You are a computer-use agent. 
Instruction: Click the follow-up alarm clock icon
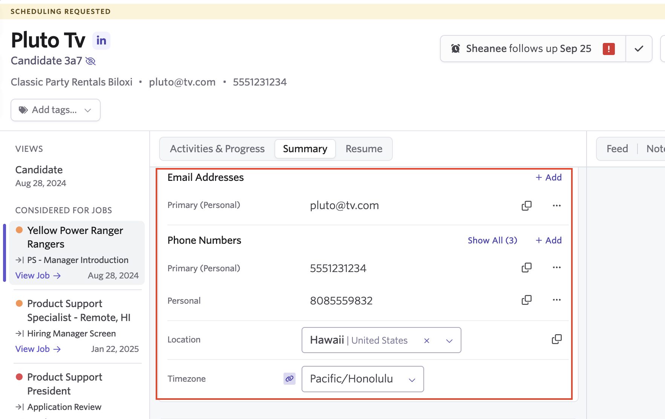(x=455, y=49)
